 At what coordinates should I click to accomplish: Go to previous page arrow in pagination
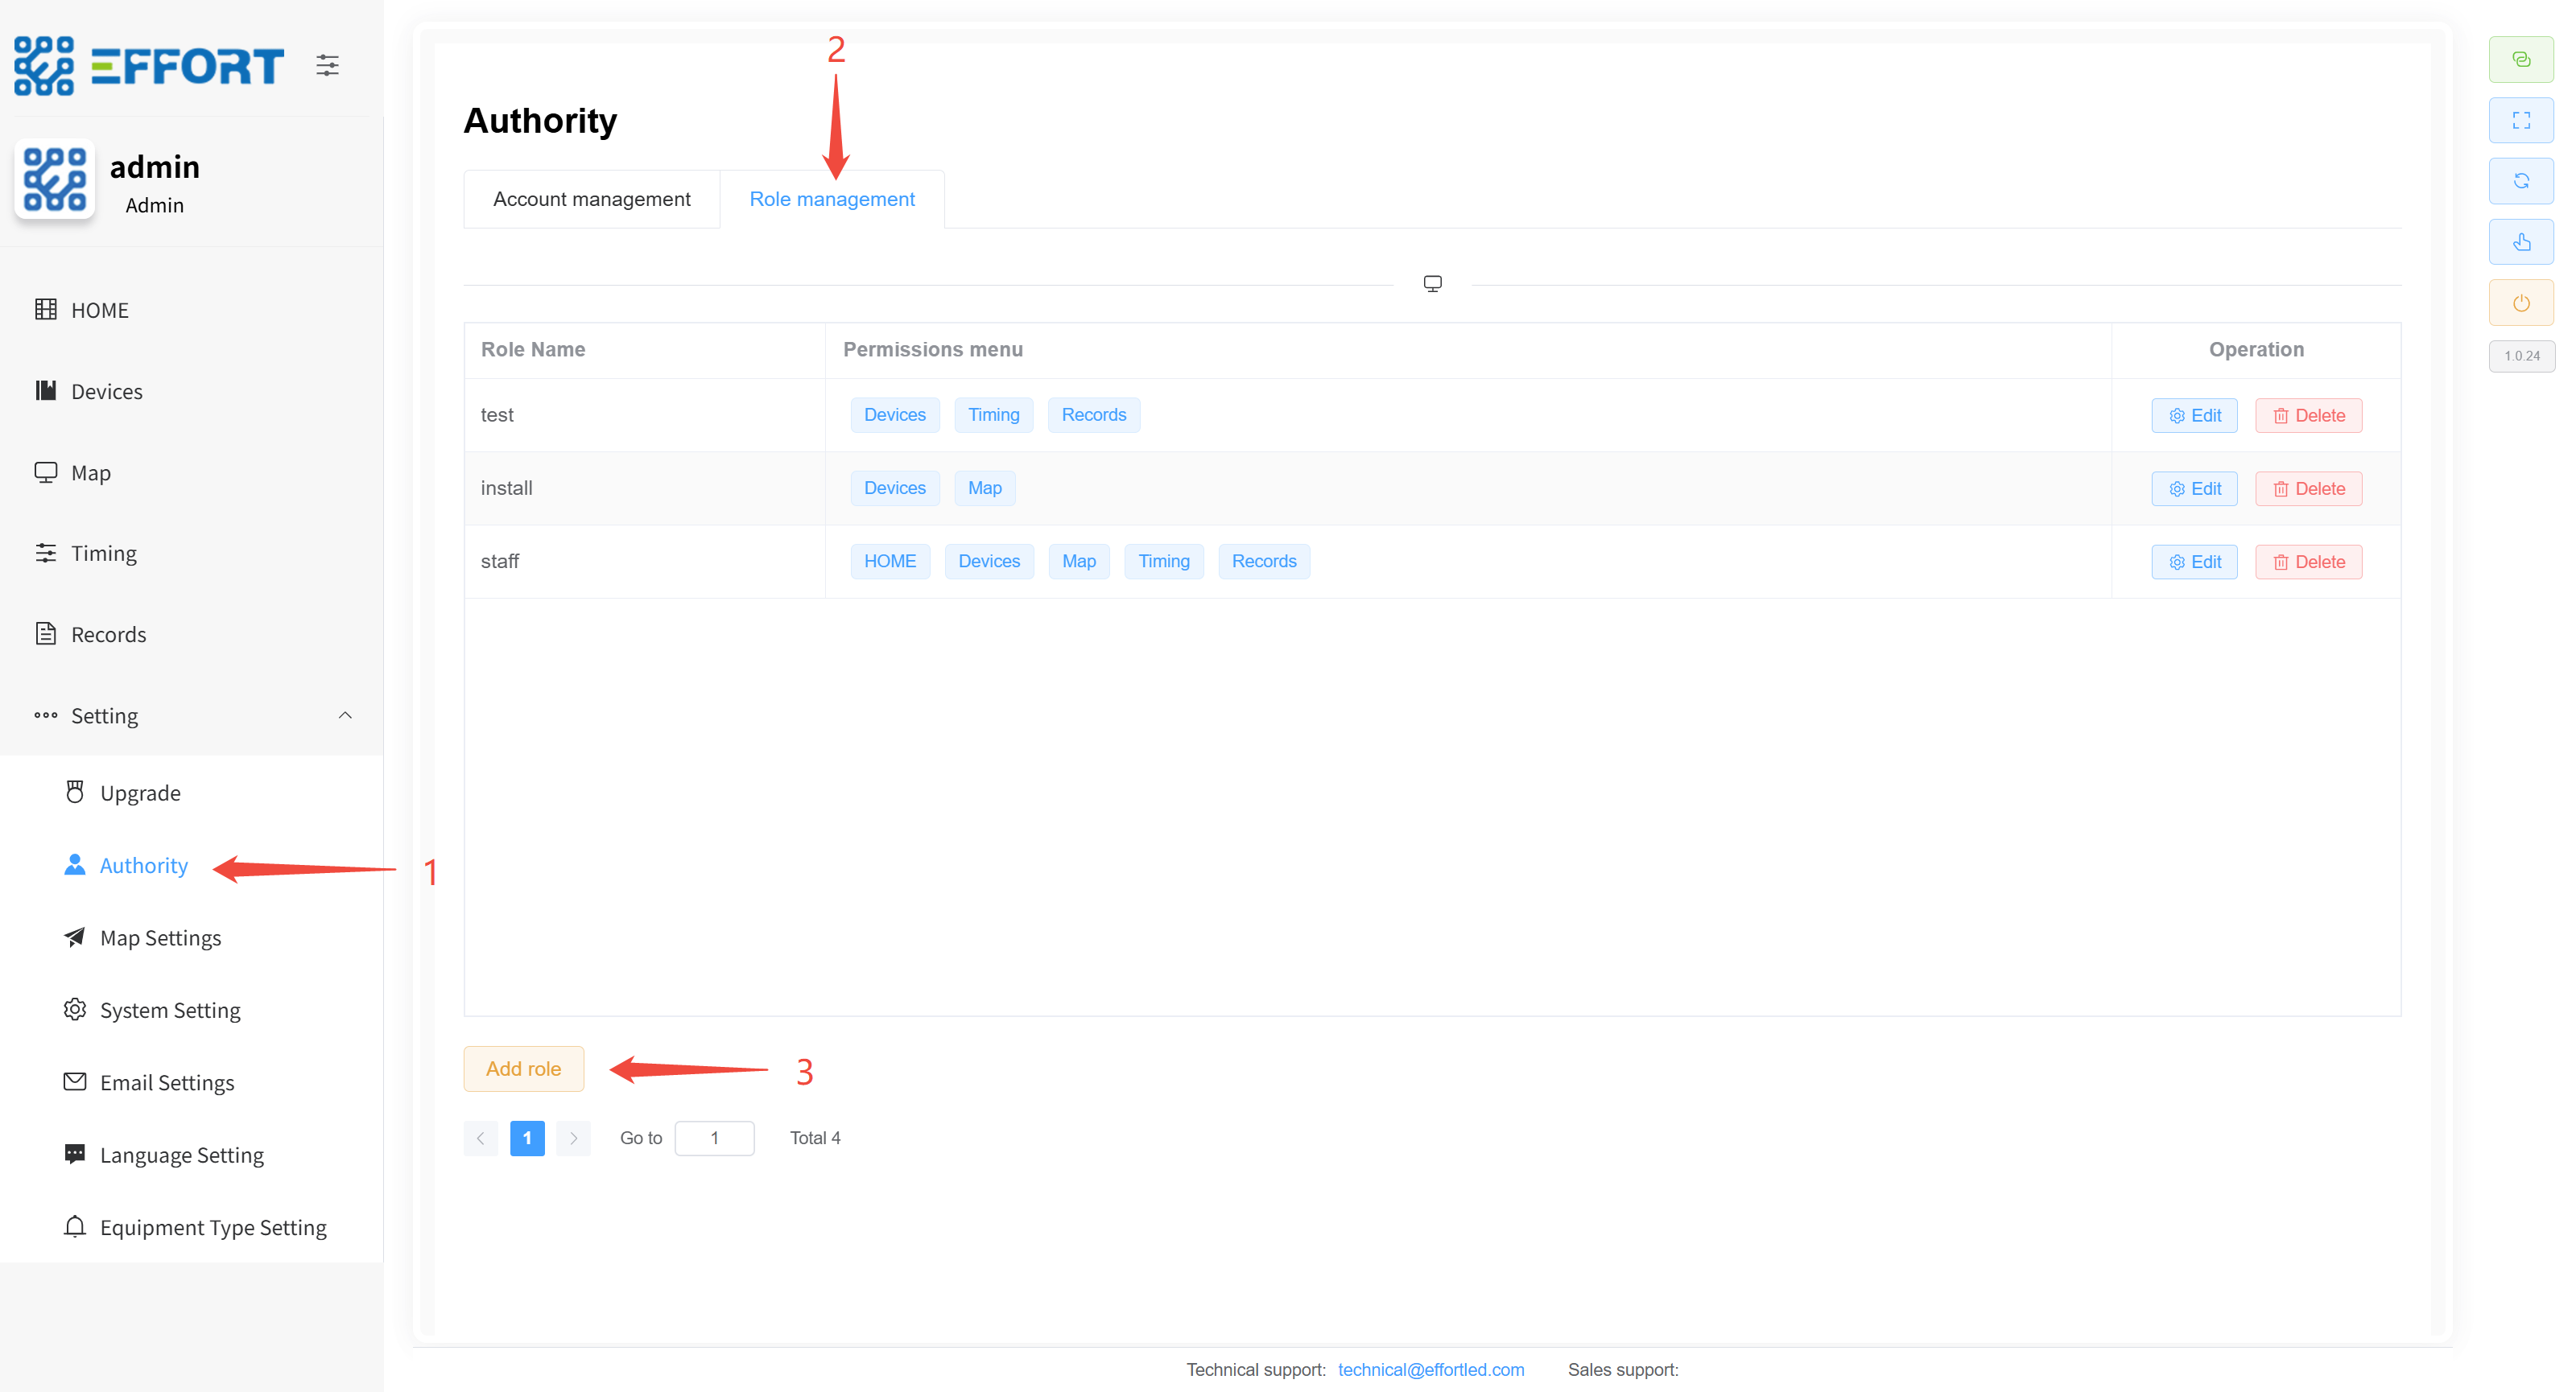click(x=480, y=1139)
